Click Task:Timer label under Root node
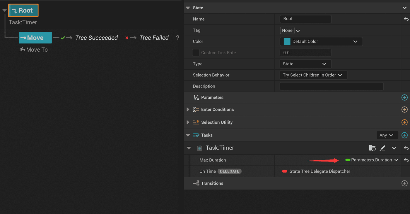410x214 pixels. tap(23, 22)
